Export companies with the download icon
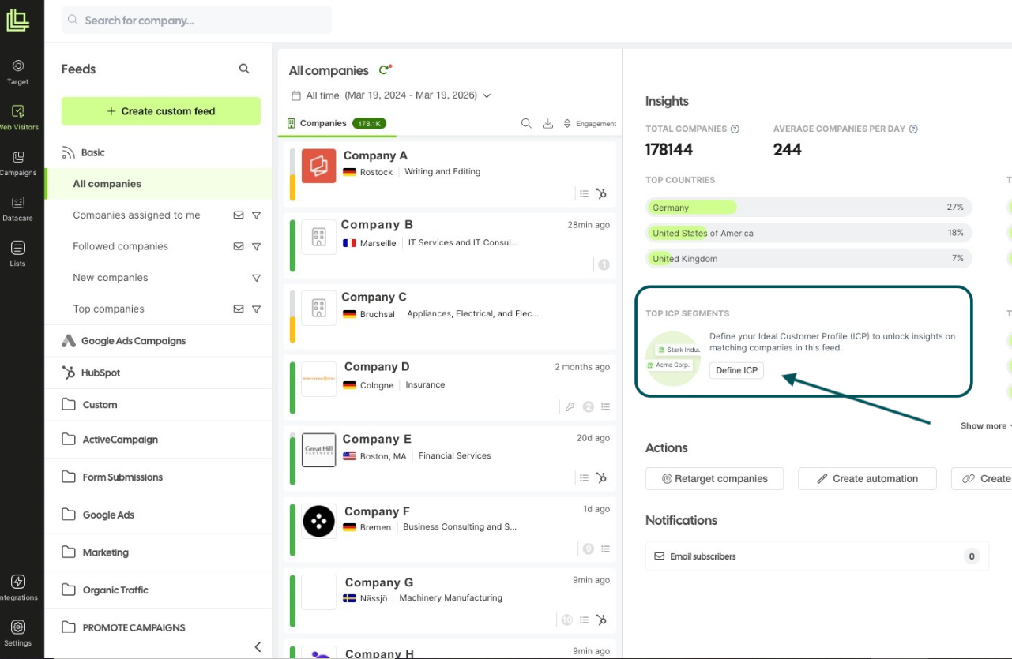Image resolution: width=1012 pixels, height=659 pixels. 547,124
